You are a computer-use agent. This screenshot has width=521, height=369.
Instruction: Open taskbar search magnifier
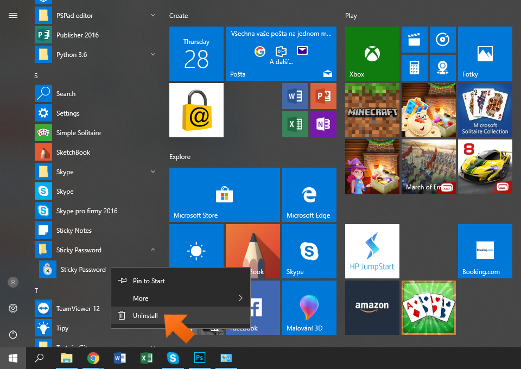coord(39,358)
